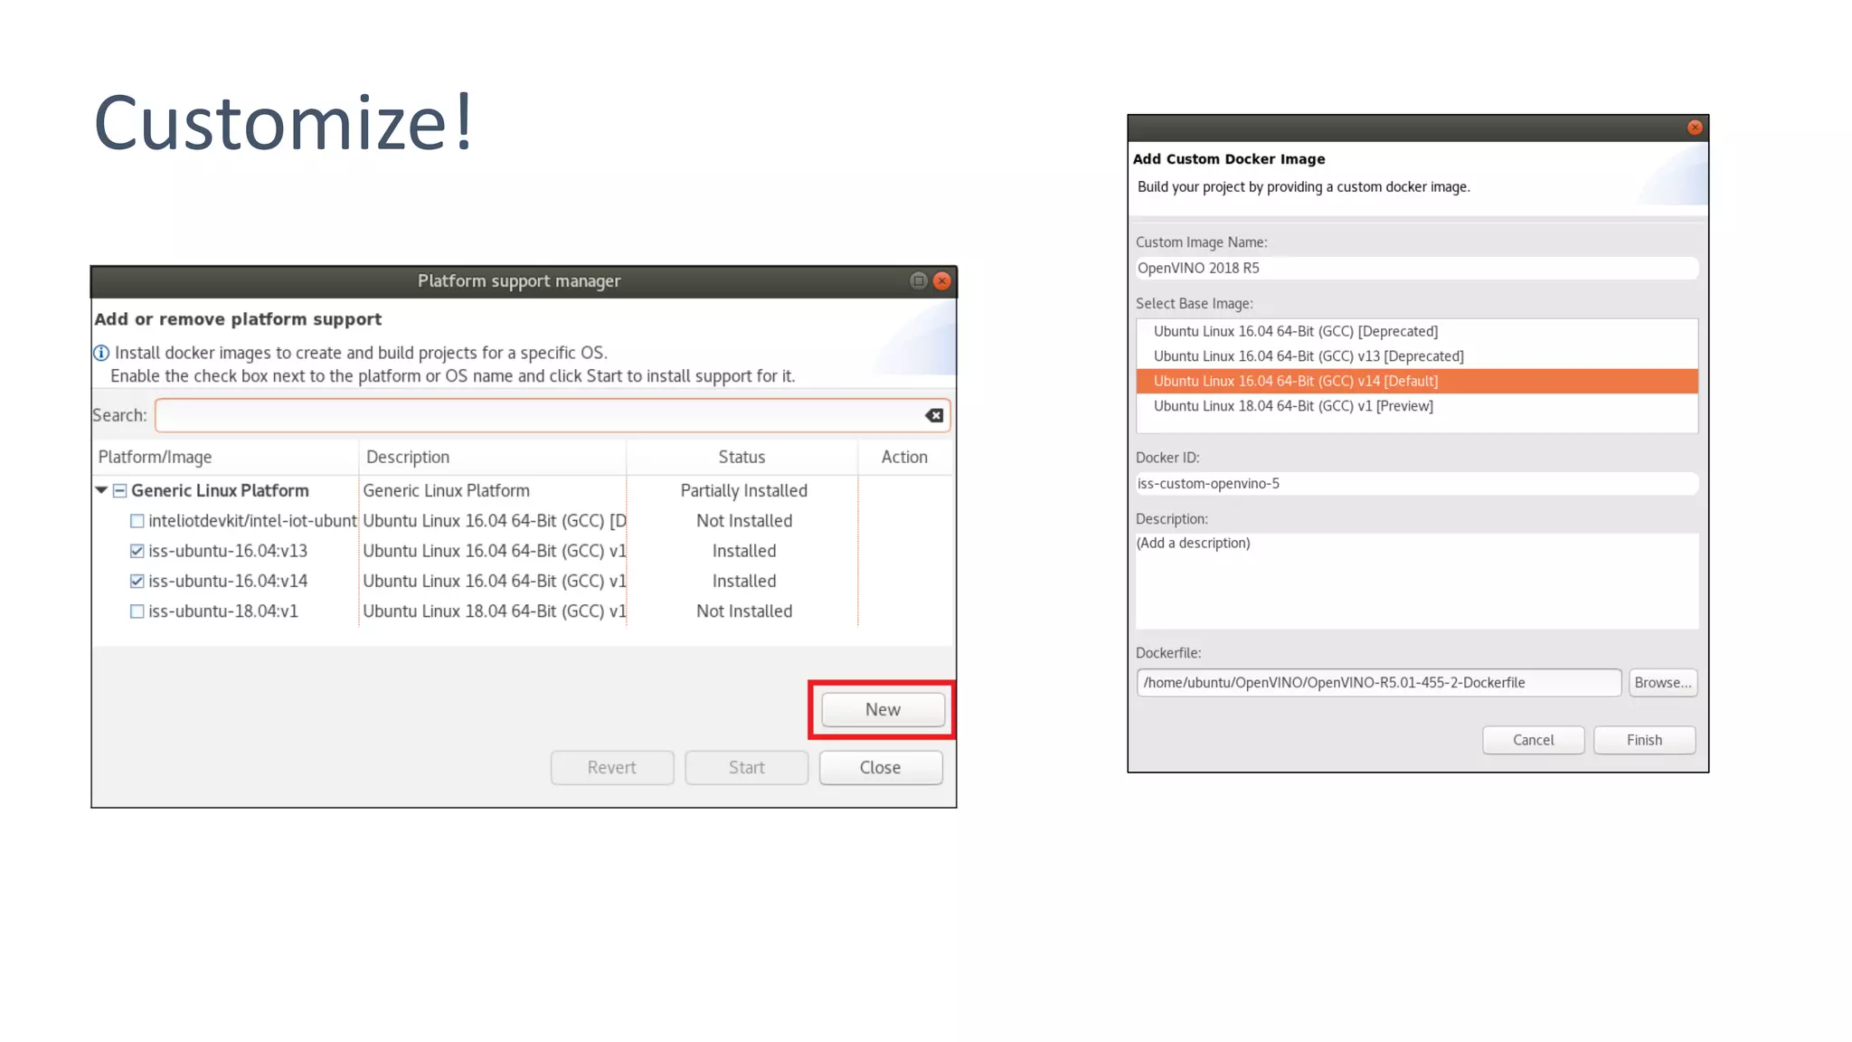
Task: Click Installed status for iss-ubuntu-16.04:v13
Action: (x=743, y=551)
